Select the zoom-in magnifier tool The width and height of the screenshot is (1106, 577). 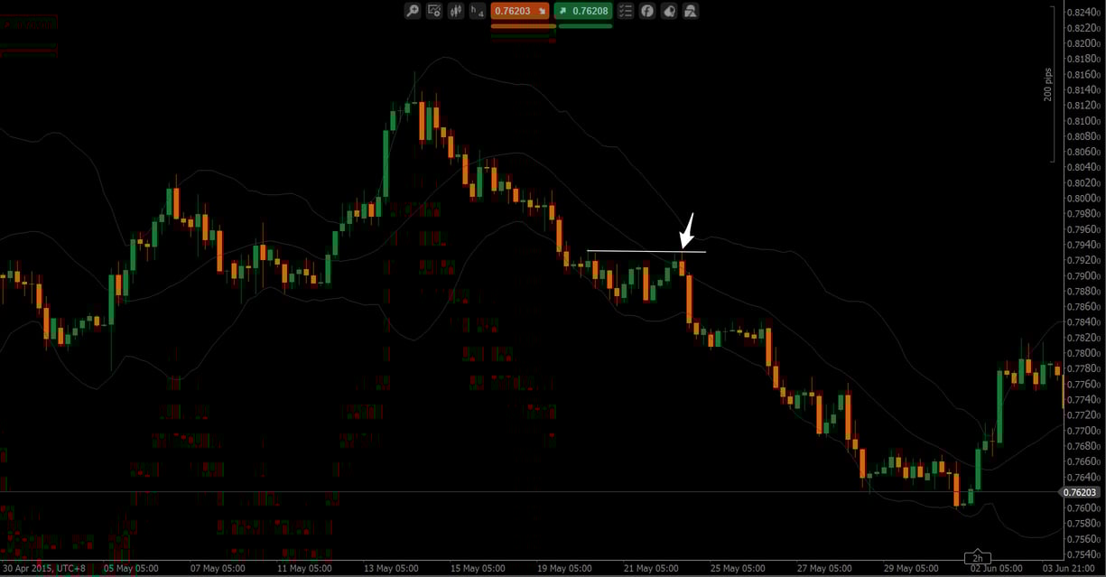412,10
